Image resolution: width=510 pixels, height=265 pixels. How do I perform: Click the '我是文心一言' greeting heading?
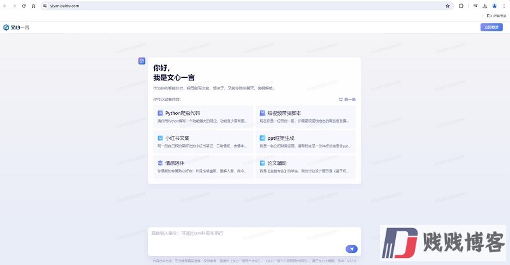174,77
